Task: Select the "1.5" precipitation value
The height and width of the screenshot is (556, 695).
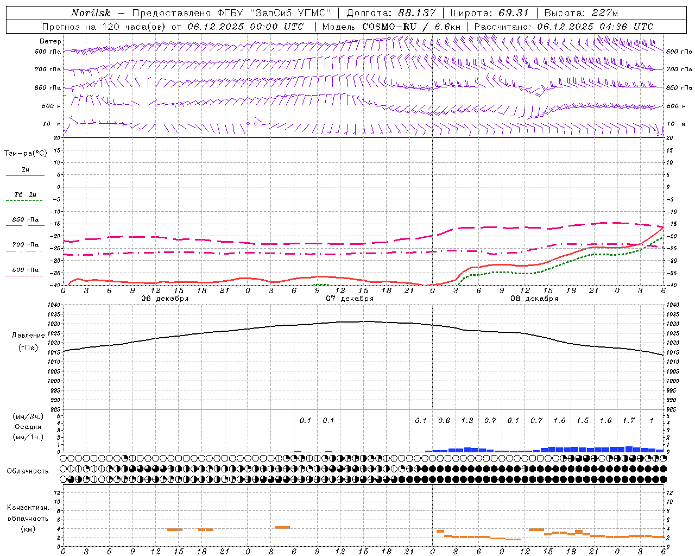Action: coord(583,420)
